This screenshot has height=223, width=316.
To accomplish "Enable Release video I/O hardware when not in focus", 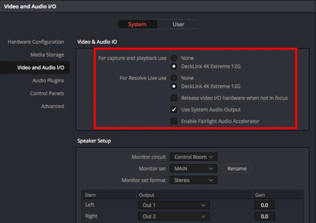I will coord(174,98).
